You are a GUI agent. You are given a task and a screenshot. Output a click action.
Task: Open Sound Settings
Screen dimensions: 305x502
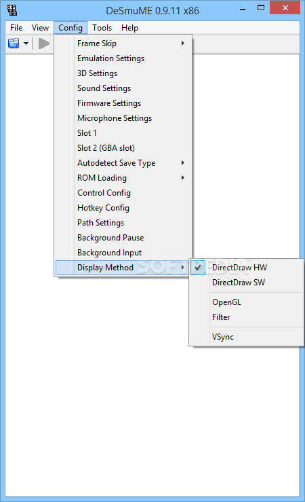click(123, 88)
